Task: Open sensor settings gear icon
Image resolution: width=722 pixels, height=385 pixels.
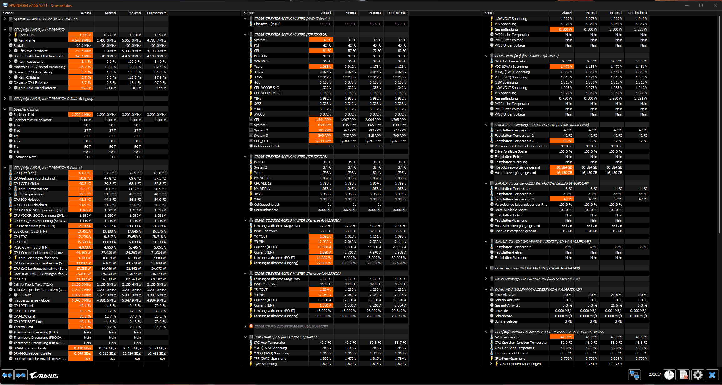Action: (x=698, y=375)
